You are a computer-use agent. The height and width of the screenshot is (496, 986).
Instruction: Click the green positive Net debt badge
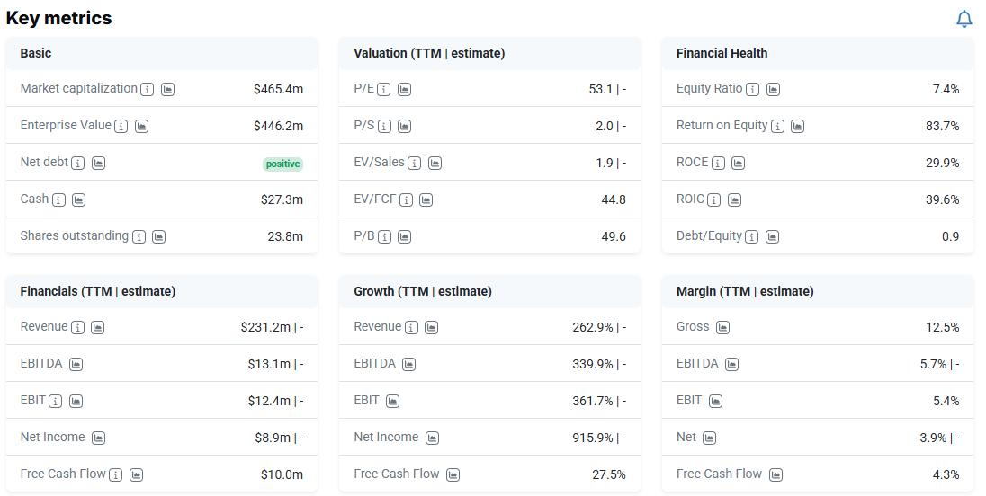(283, 164)
